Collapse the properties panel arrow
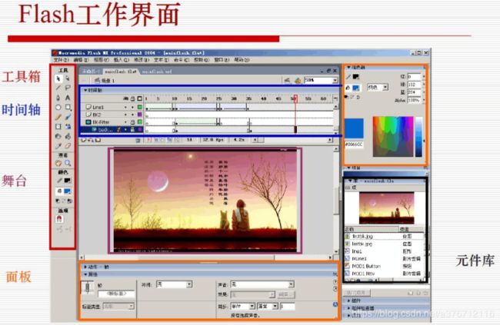The width and height of the screenshot is (500, 325). click(x=85, y=274)
